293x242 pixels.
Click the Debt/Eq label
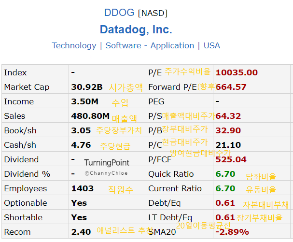165,203
